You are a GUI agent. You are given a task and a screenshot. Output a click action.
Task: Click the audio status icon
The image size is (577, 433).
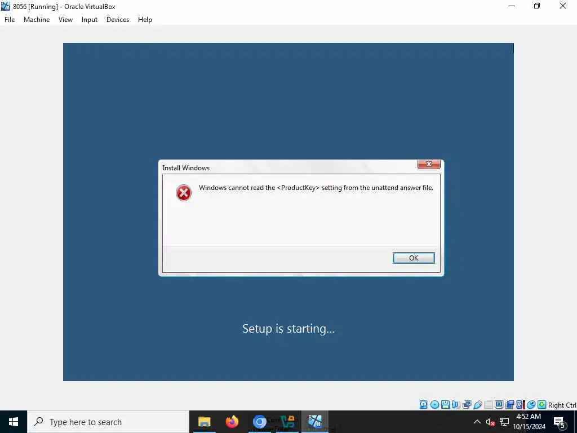pos(456,405)
